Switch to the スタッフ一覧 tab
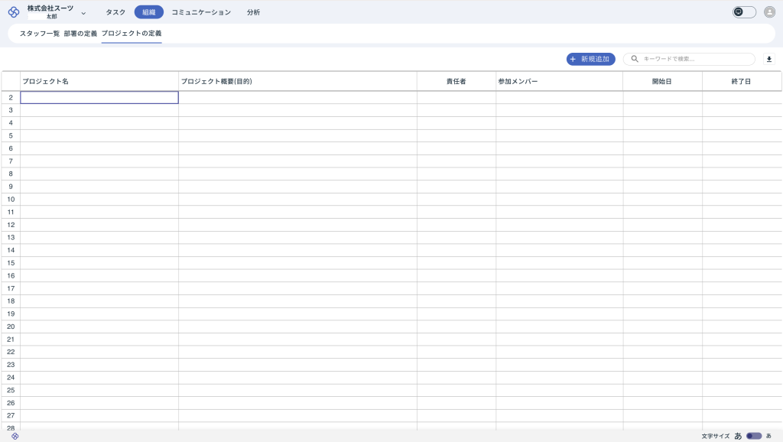783x442 pixels. point(40,34)
